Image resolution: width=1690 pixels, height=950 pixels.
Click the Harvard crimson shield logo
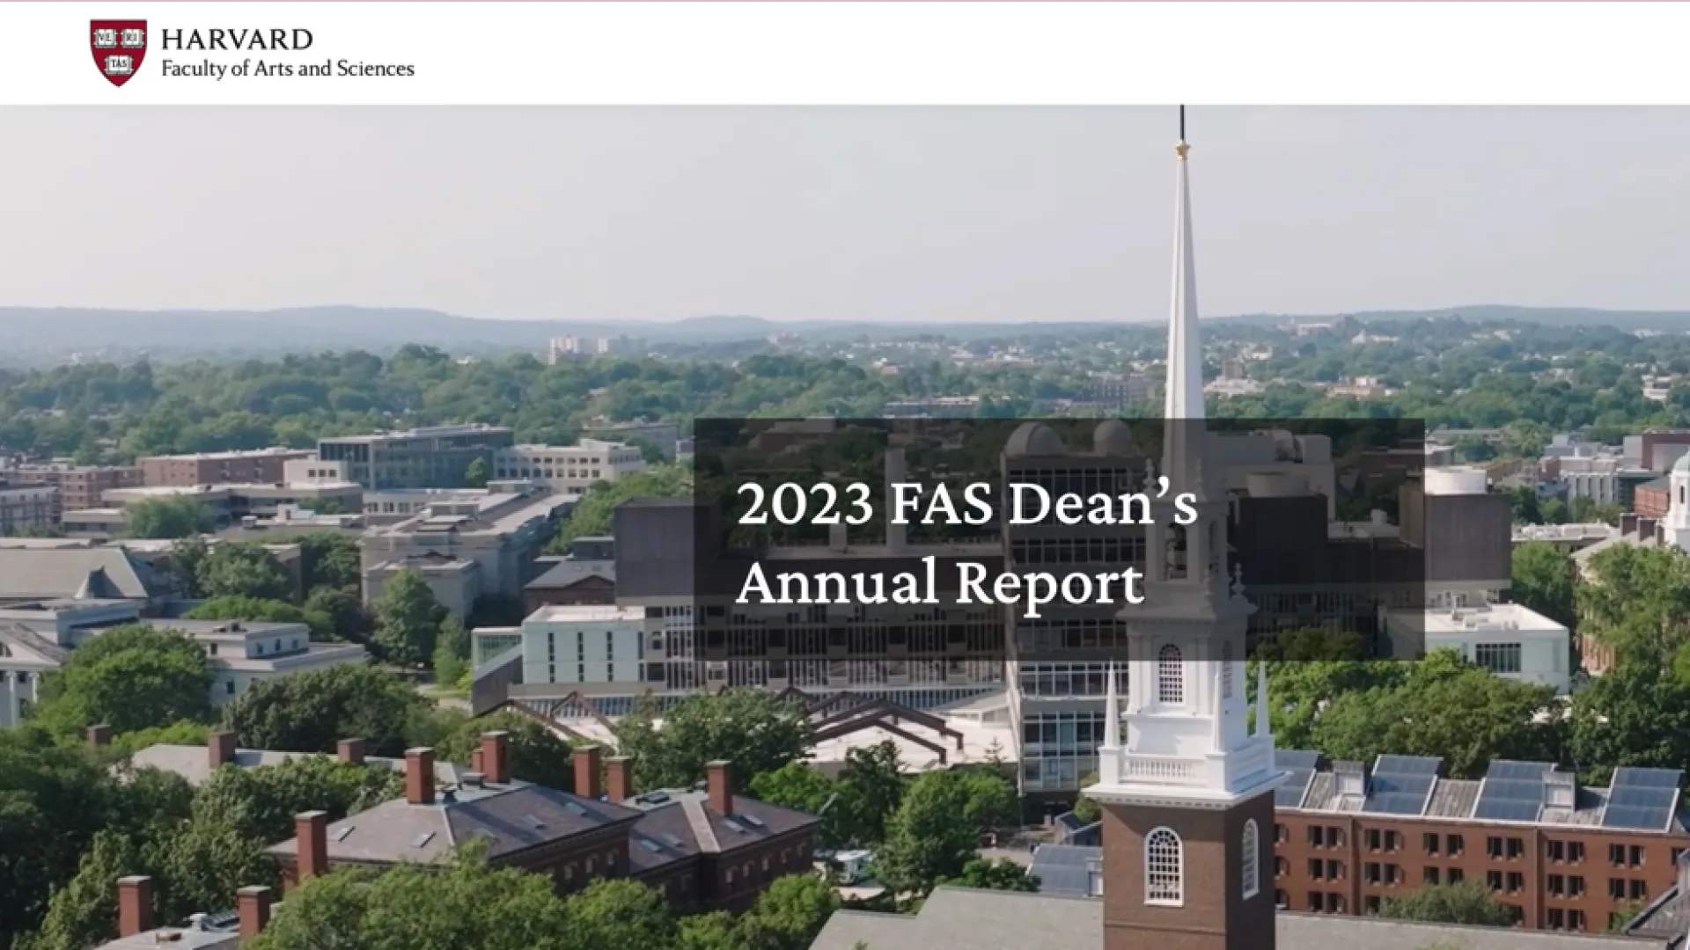click(x=118, y=53)
